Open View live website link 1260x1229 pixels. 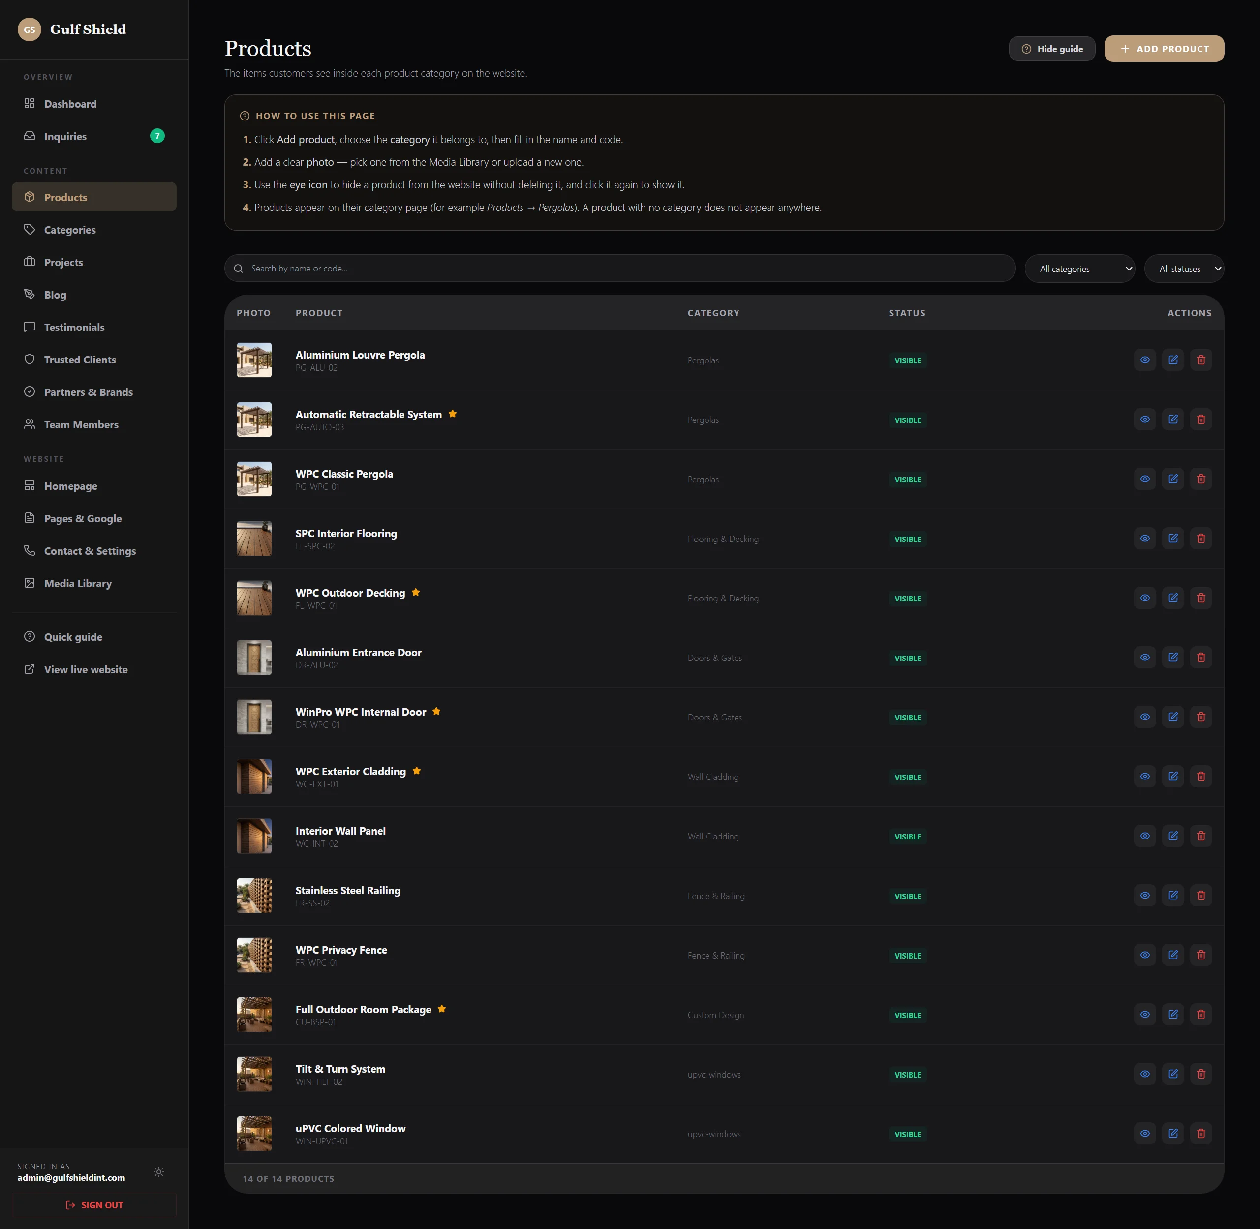pyautogui.click(x=94, y=669)
